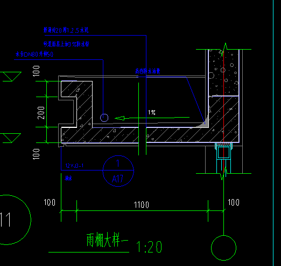Image resolution: width=281 pixels, height=266 pixels.
Task: Select the vertical 100 dimension below the 200
Action: 36,154
